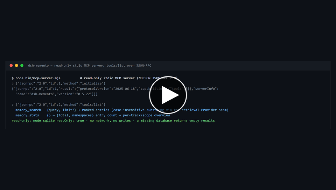Click '{total, namespaces} entry count' description
The height and width of the screenshot is (190, 336).
87,115
